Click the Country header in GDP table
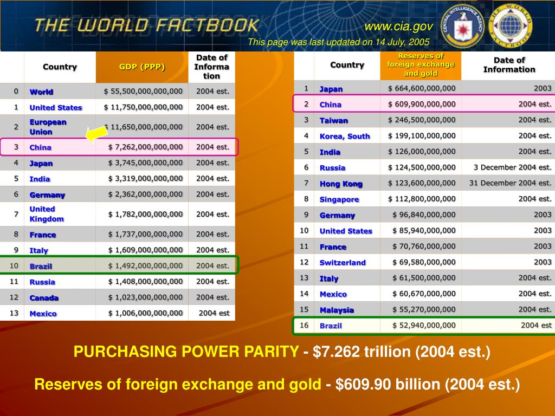 tap(60, 67)
